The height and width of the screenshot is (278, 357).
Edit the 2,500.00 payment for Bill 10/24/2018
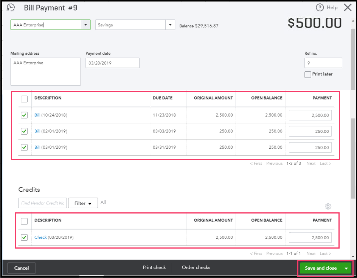click(x=310, y=115)
